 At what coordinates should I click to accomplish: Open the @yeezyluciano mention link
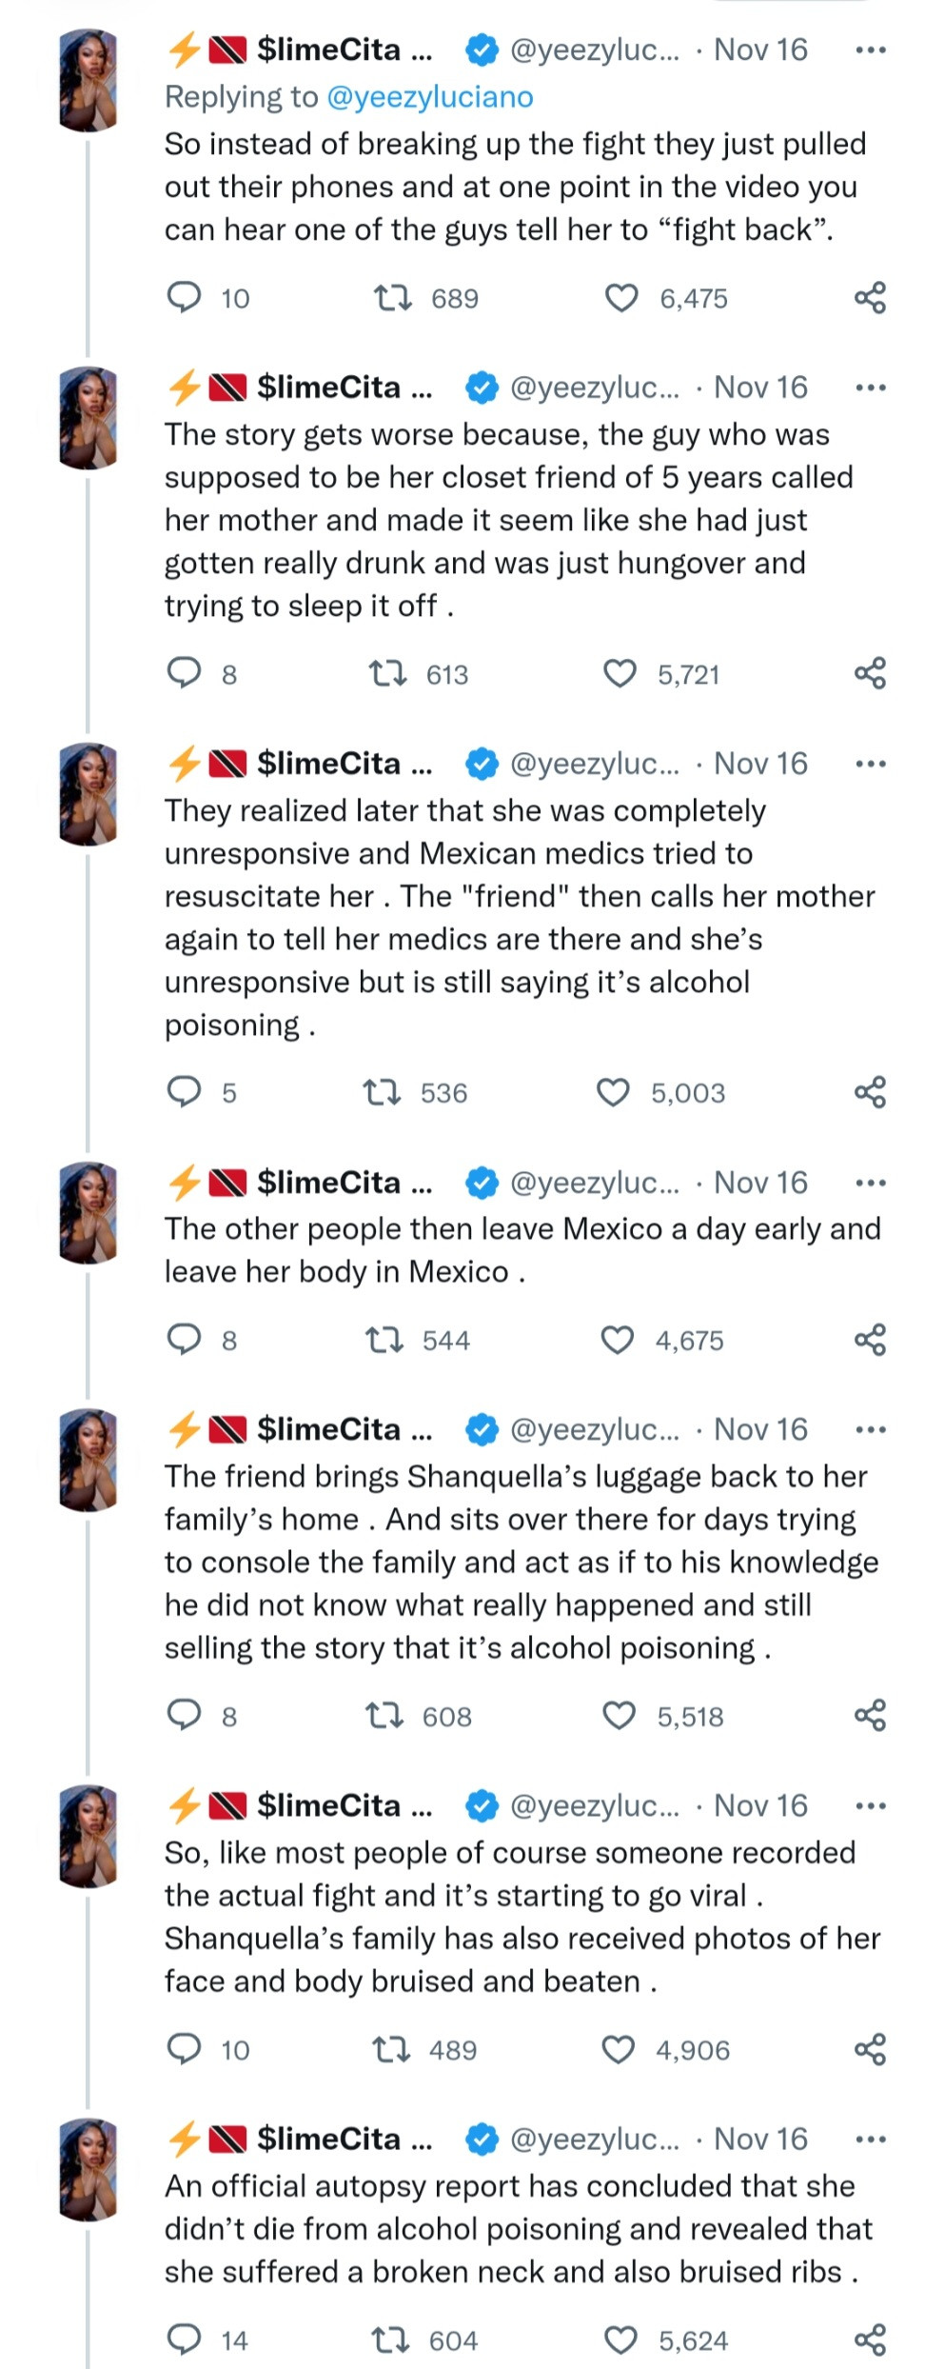coord(429,97)
